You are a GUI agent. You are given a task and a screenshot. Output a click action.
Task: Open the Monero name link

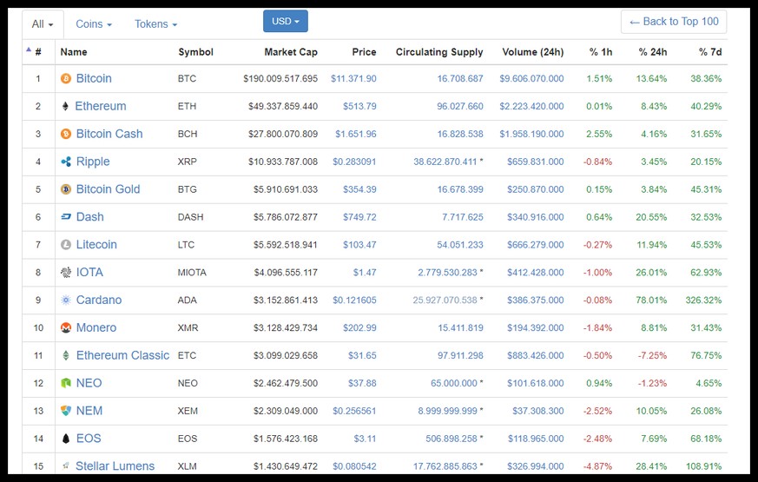pos(96,327)
